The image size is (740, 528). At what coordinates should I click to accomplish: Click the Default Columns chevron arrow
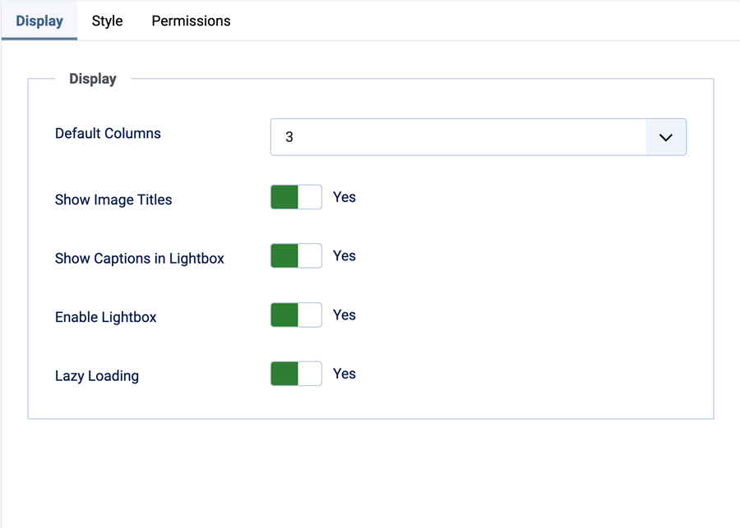point(665,137)
